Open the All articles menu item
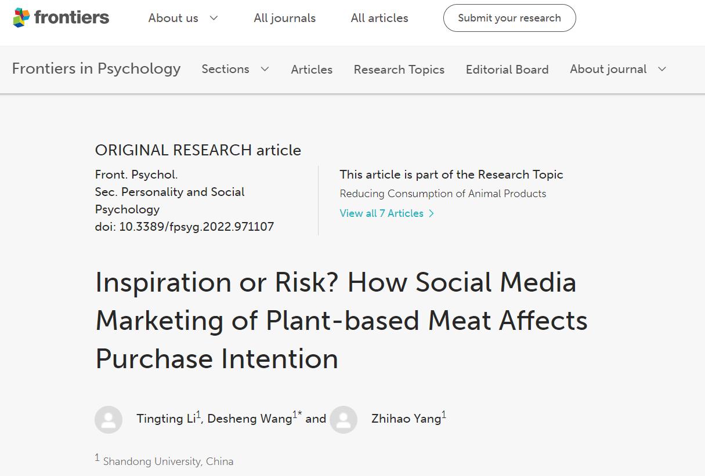The width and height of the screenshot is (705, 476). pyautogui.click(x=379, y=18)
